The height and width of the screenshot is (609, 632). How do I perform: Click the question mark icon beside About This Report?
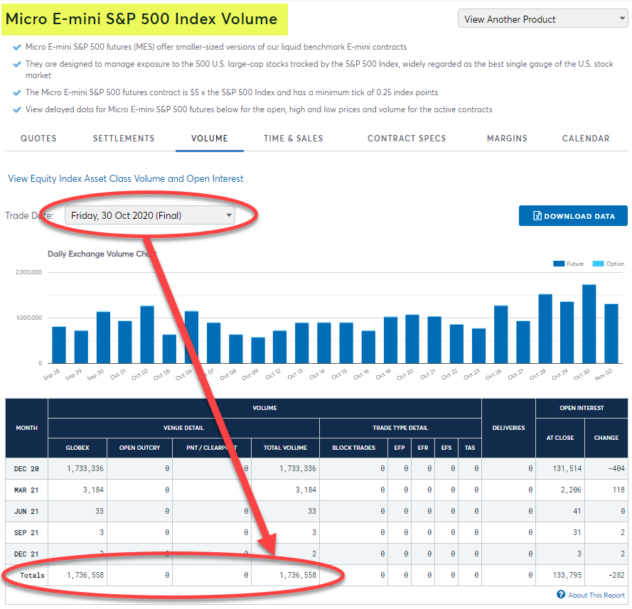coord(561,595)
